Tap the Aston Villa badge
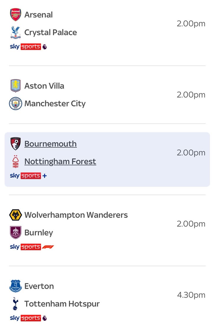Screen dimensions: 212x333 [16, 86]
